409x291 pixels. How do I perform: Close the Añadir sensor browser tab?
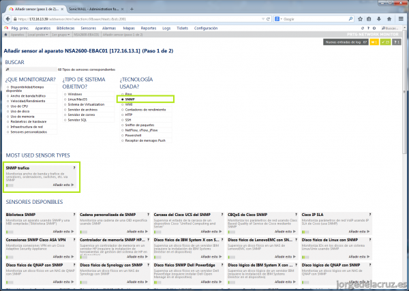click(x=62, y=9)
